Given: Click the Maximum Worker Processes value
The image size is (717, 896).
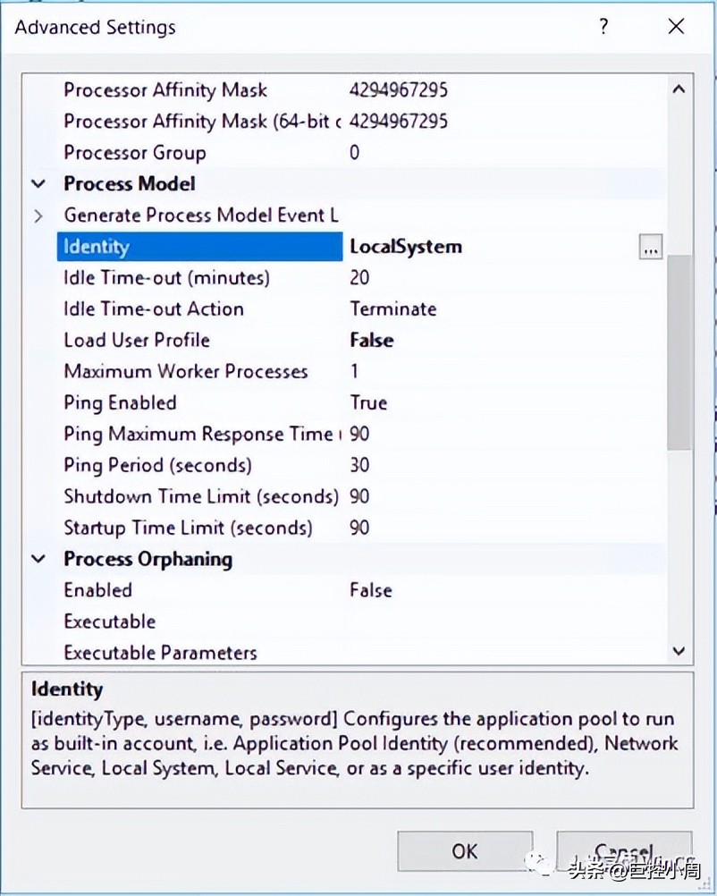Looking at the screenshot, I should [355, 372].
